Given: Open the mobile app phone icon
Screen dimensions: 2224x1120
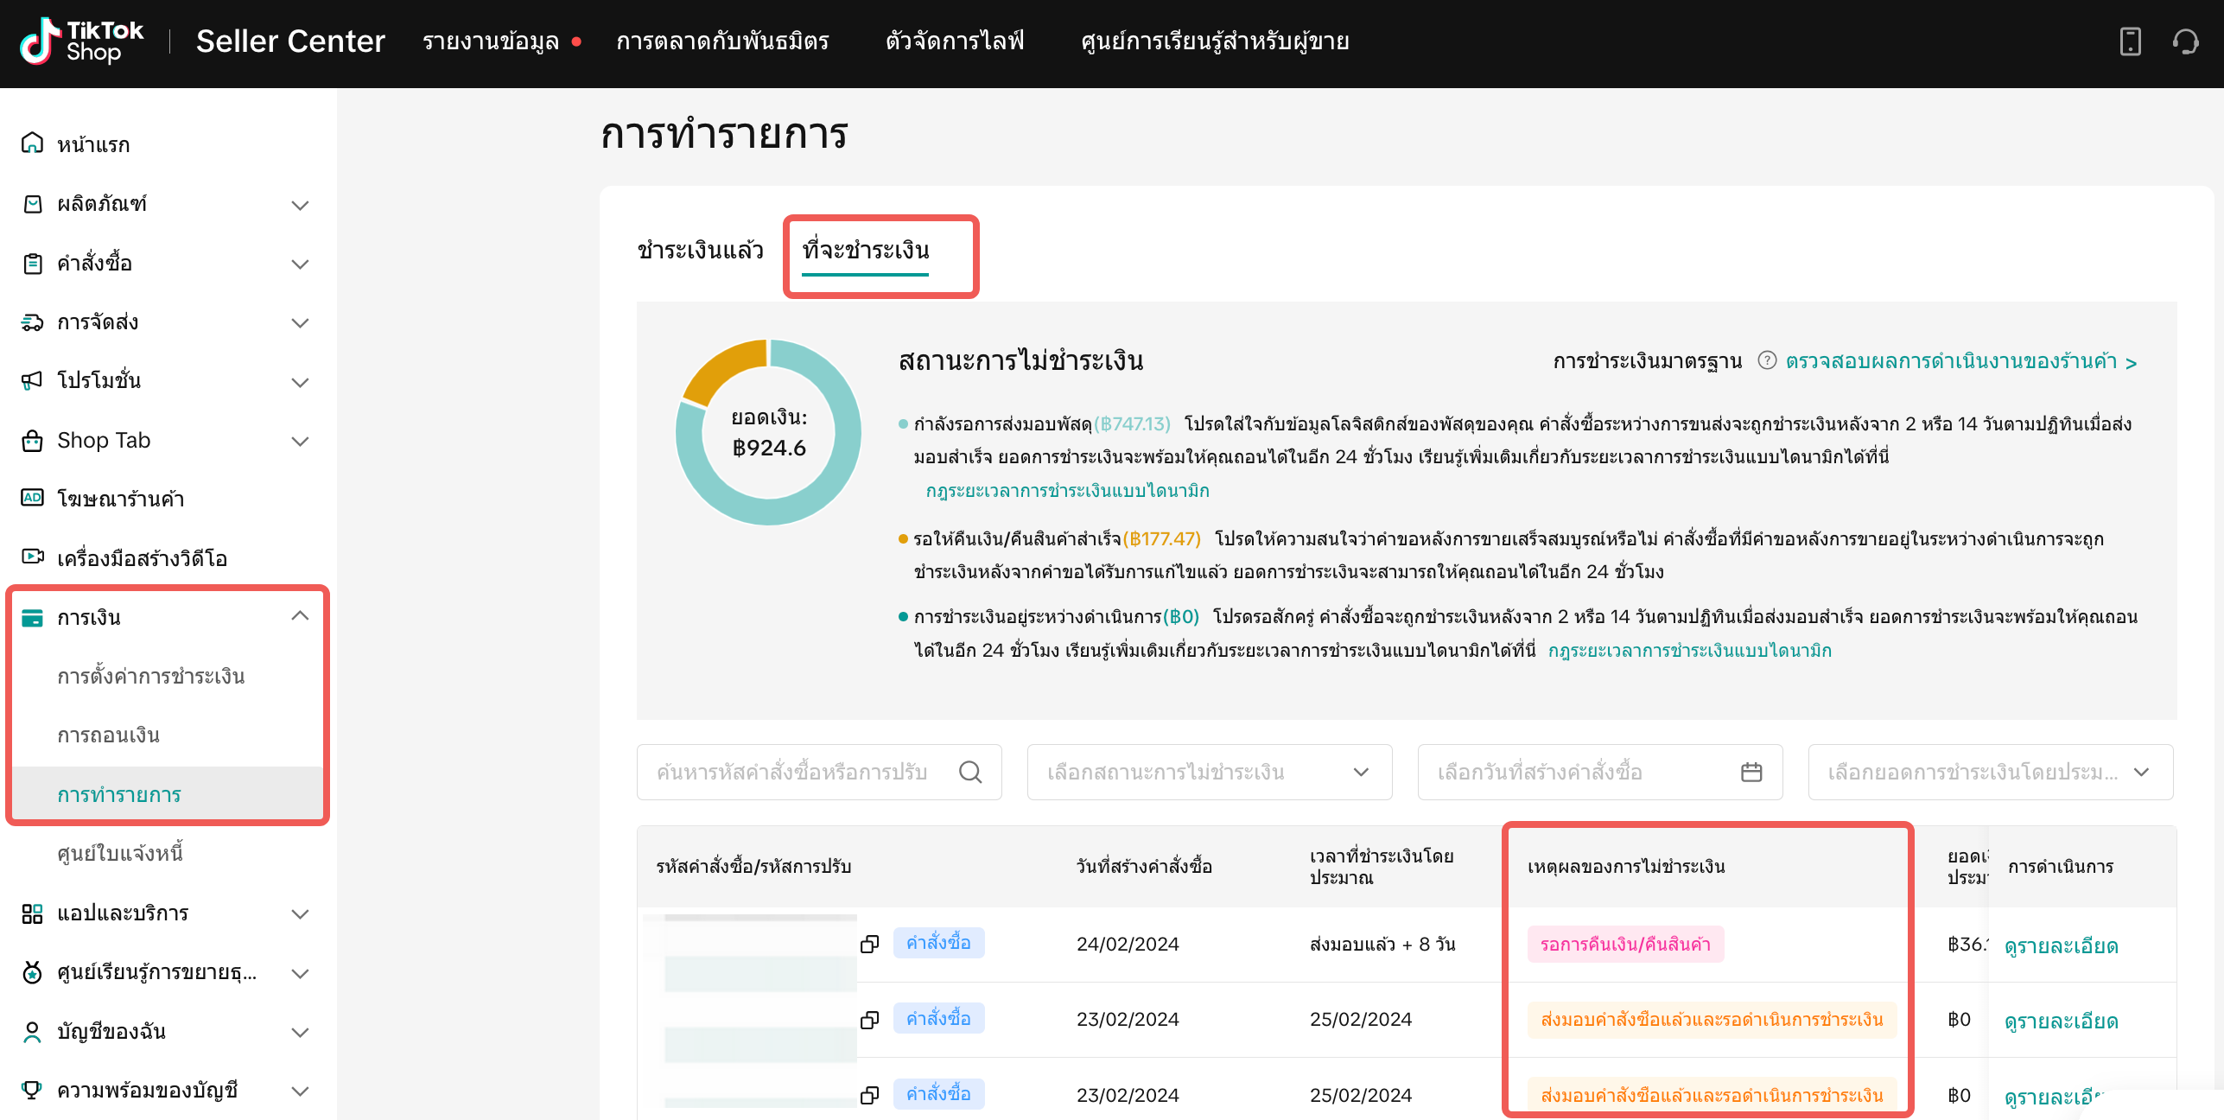Looking at the screenshot, I should [2130, 41].
